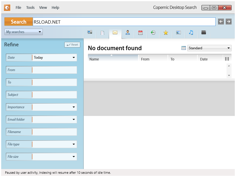
Task: Close the Copernic Desktop Search window
Action: tap(225, 8)
